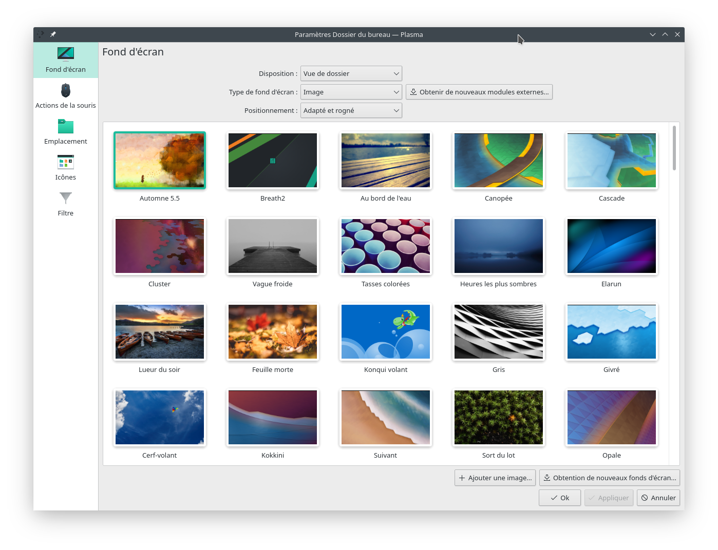Viewport: 718px width, 550px height.
Task: Open the Fond d'écran section icon
Action: (66, 54)
